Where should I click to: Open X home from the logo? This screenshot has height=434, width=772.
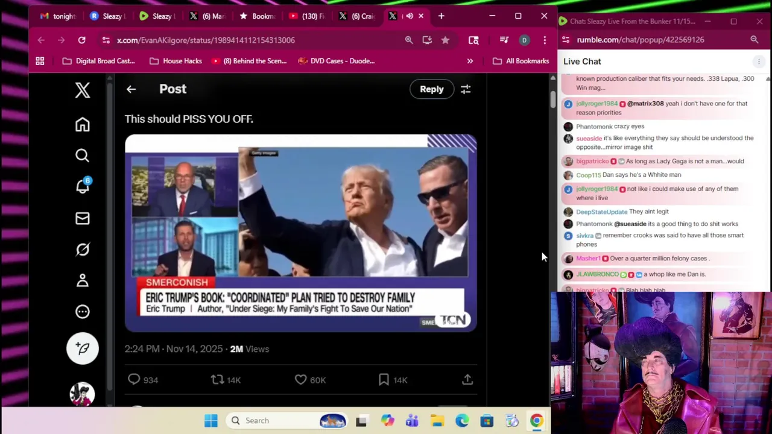tap(83, 90)
